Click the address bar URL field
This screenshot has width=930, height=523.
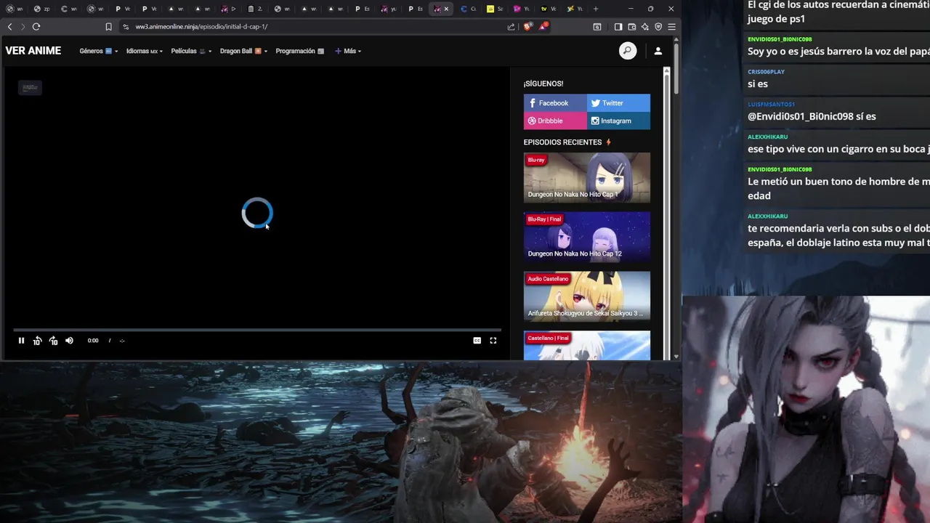(x=312, y=26)
